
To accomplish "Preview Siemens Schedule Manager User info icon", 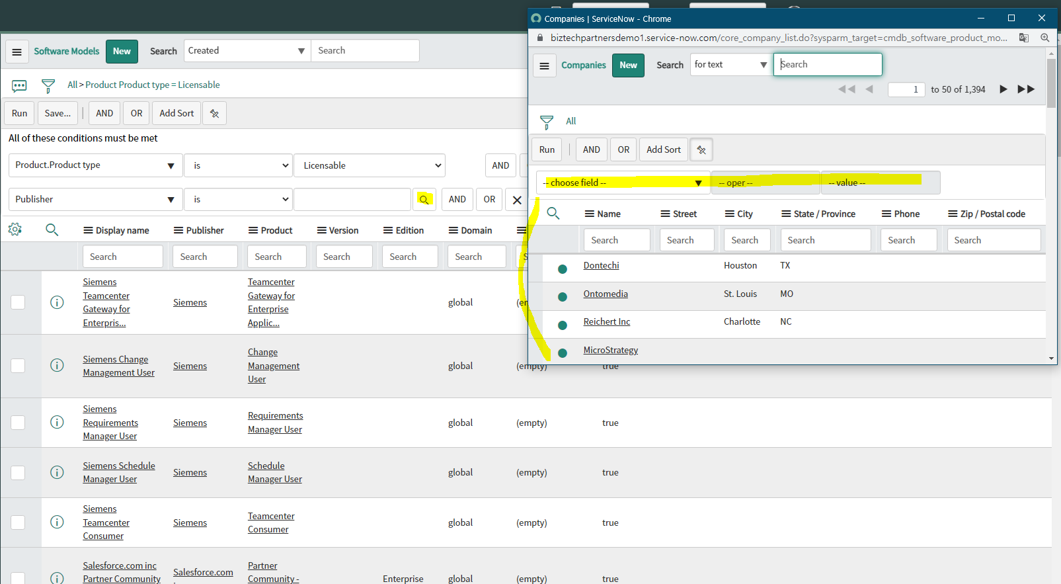I will click(x=58, y=472).
